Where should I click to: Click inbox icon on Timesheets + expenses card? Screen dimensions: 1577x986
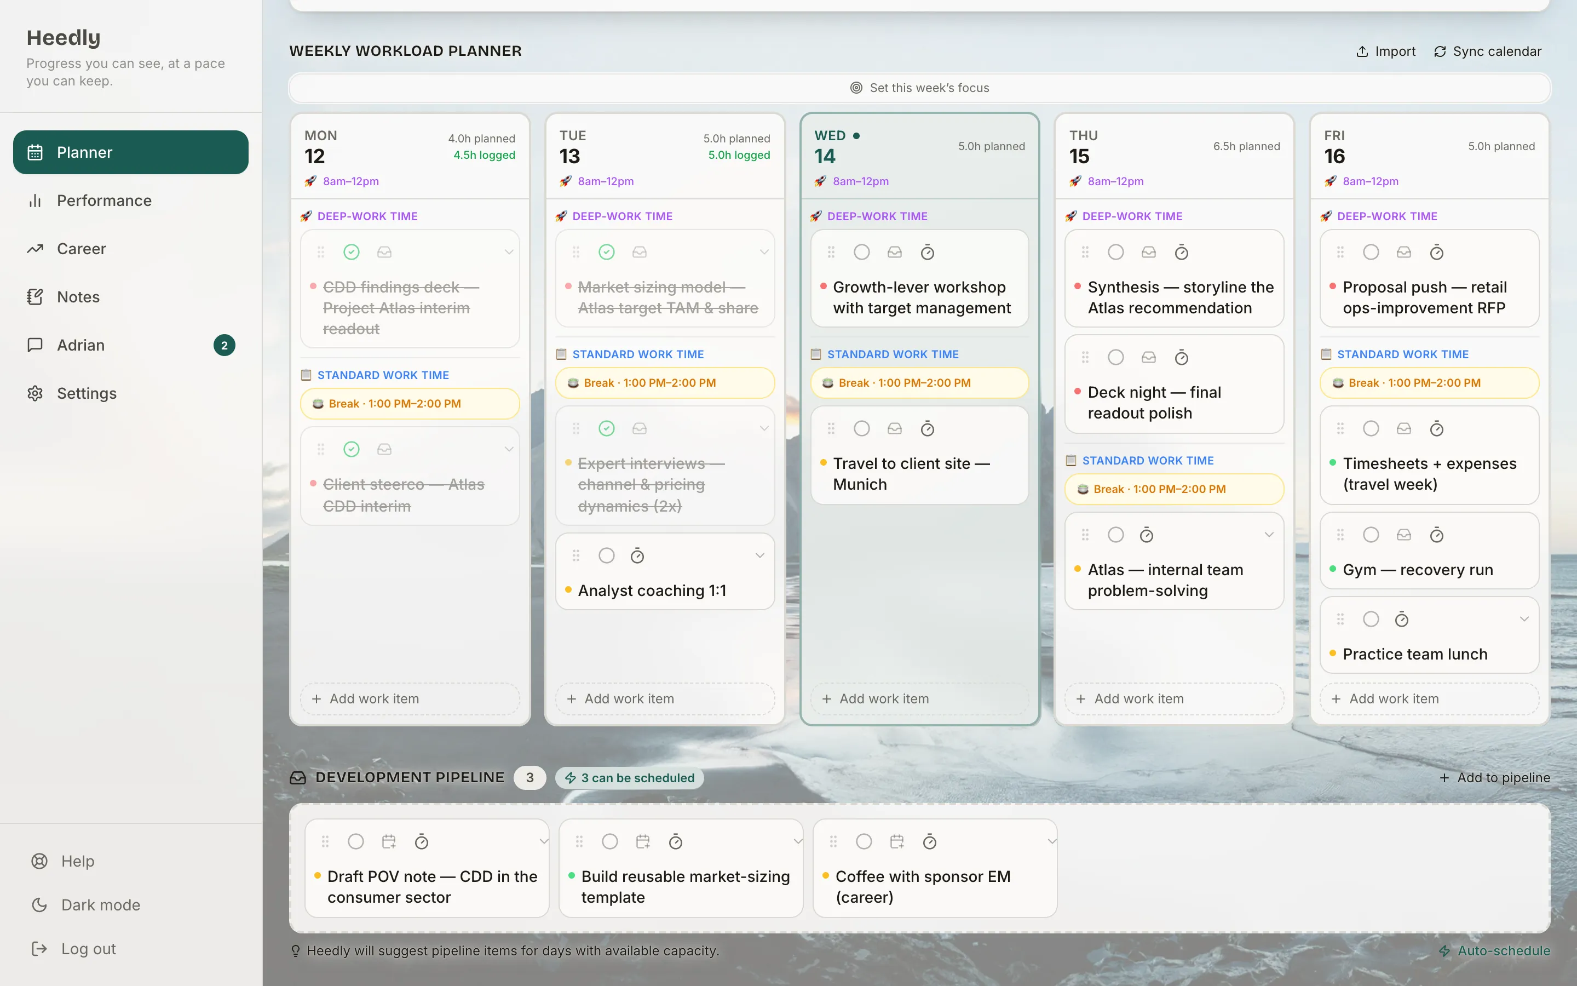[x=1403, y=428]
